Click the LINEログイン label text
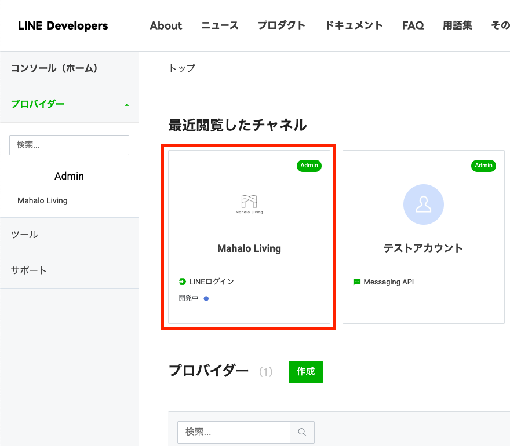 click(212, 282)
